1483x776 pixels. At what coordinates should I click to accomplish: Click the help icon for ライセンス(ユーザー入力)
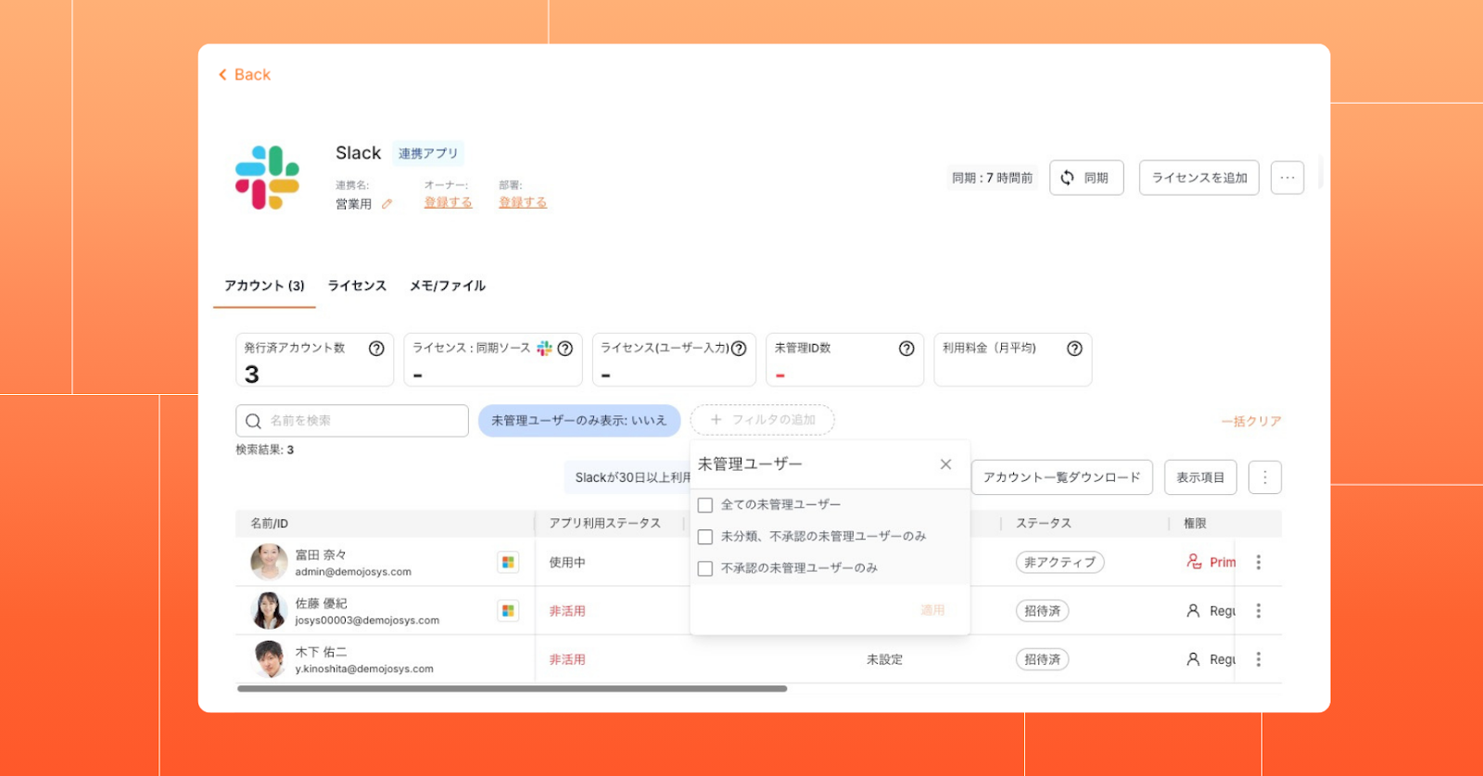(x=739, y=349)
